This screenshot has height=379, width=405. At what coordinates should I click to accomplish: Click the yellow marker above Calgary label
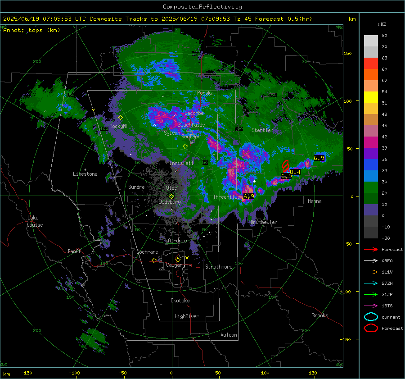tap(178, 260)
